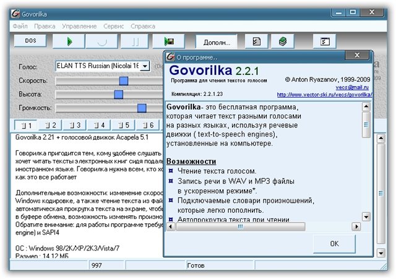Screen dimensions: 396x279
Task: Click the Скорость speed slider handle
Action: click(x=124, y=81)
